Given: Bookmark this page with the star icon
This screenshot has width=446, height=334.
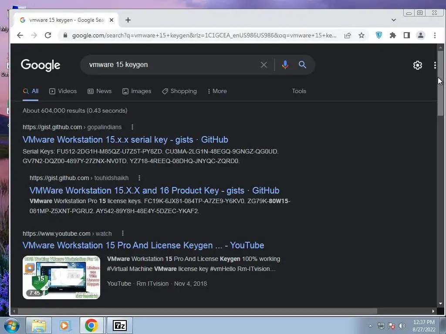Looking at the screenshot, I should click(361, 35).
